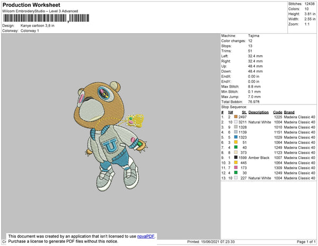Click the Machine value 'Tajima'

coord(253,36)
